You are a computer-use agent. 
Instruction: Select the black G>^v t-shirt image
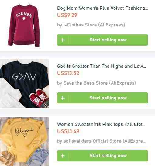(x=24, y=83)
